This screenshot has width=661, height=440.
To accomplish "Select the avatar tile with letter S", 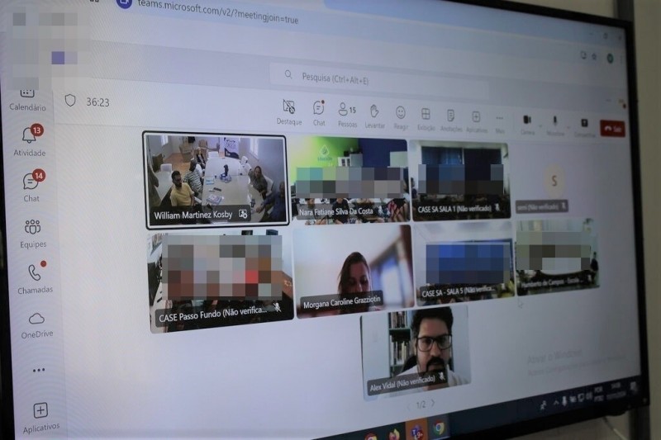I will 553,181.
